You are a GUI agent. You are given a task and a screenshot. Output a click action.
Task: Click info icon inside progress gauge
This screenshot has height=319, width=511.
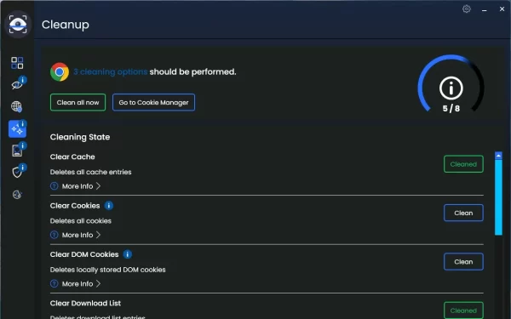point(451,88)
